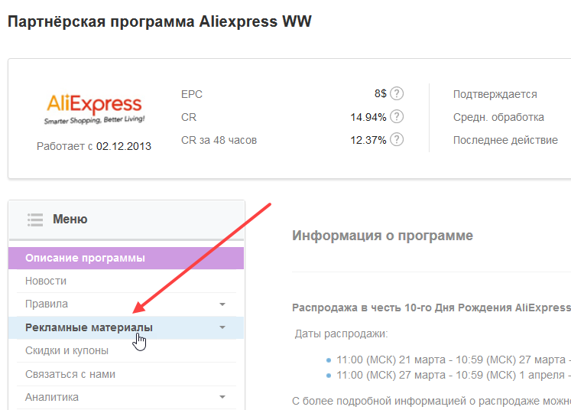Select Описание программы menu item
Image resolution: width=571 pixels, height=410 pixels.
[x=85, y=258]
